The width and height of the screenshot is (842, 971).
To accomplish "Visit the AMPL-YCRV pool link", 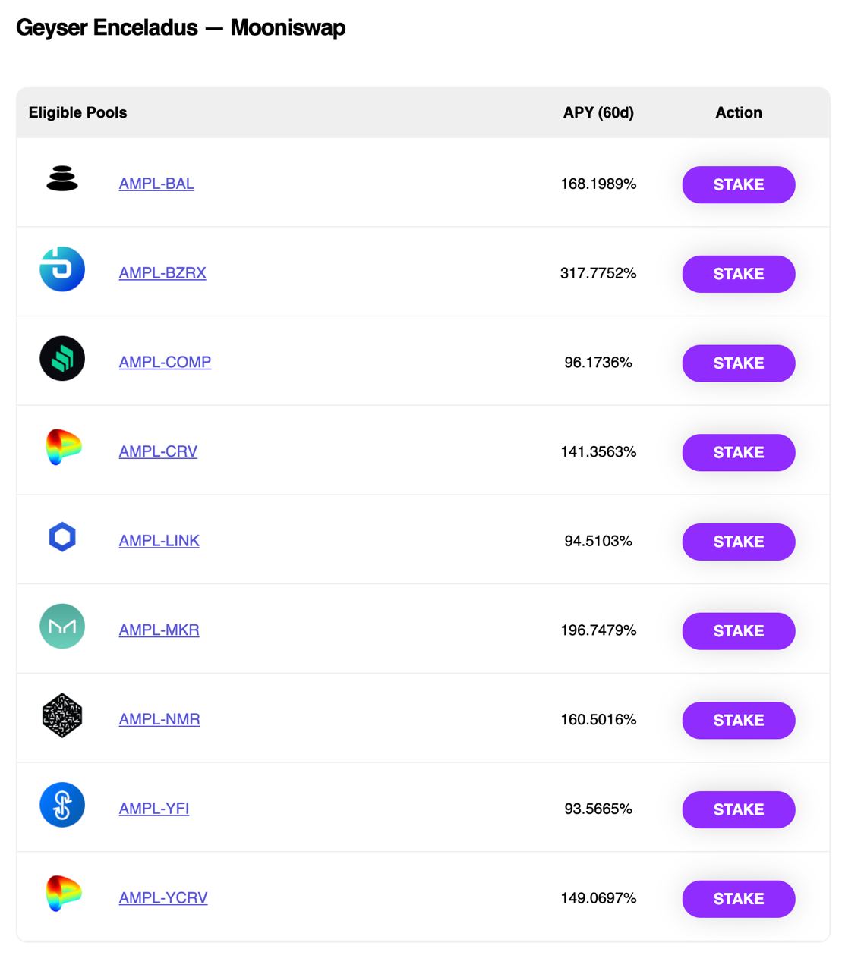I will (x=163, y=898).
